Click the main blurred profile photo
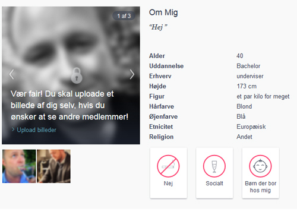 point(71,75)
